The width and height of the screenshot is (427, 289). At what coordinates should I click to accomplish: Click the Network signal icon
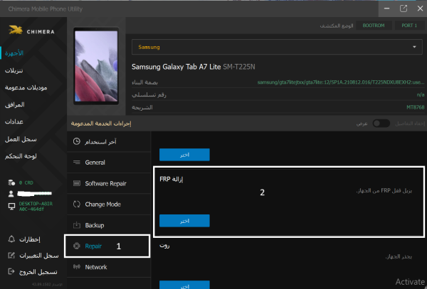[77, 267]
